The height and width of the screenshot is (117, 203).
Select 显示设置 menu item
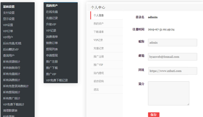point(9,19)
